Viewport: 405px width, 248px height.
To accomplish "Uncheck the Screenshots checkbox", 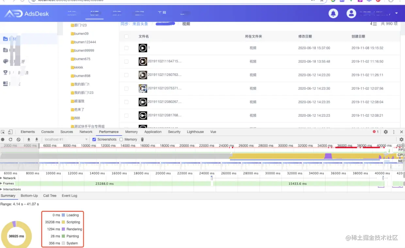I will pos(94,139).
